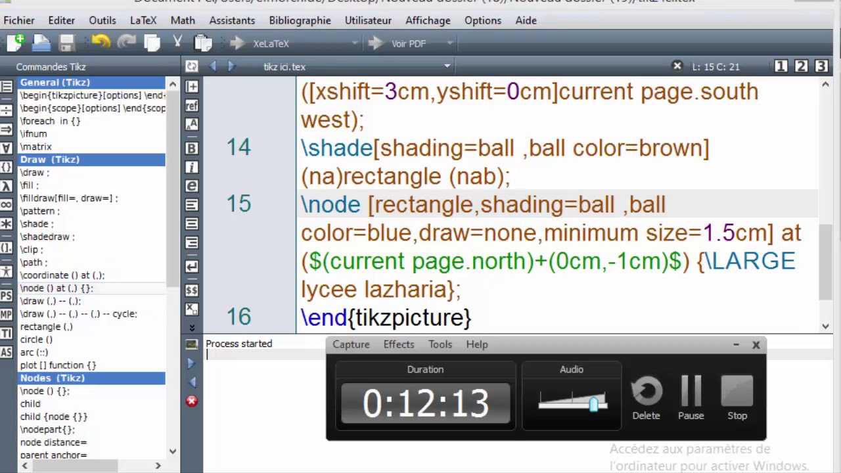Open the recorder's Effects menu

click(399, 344)
